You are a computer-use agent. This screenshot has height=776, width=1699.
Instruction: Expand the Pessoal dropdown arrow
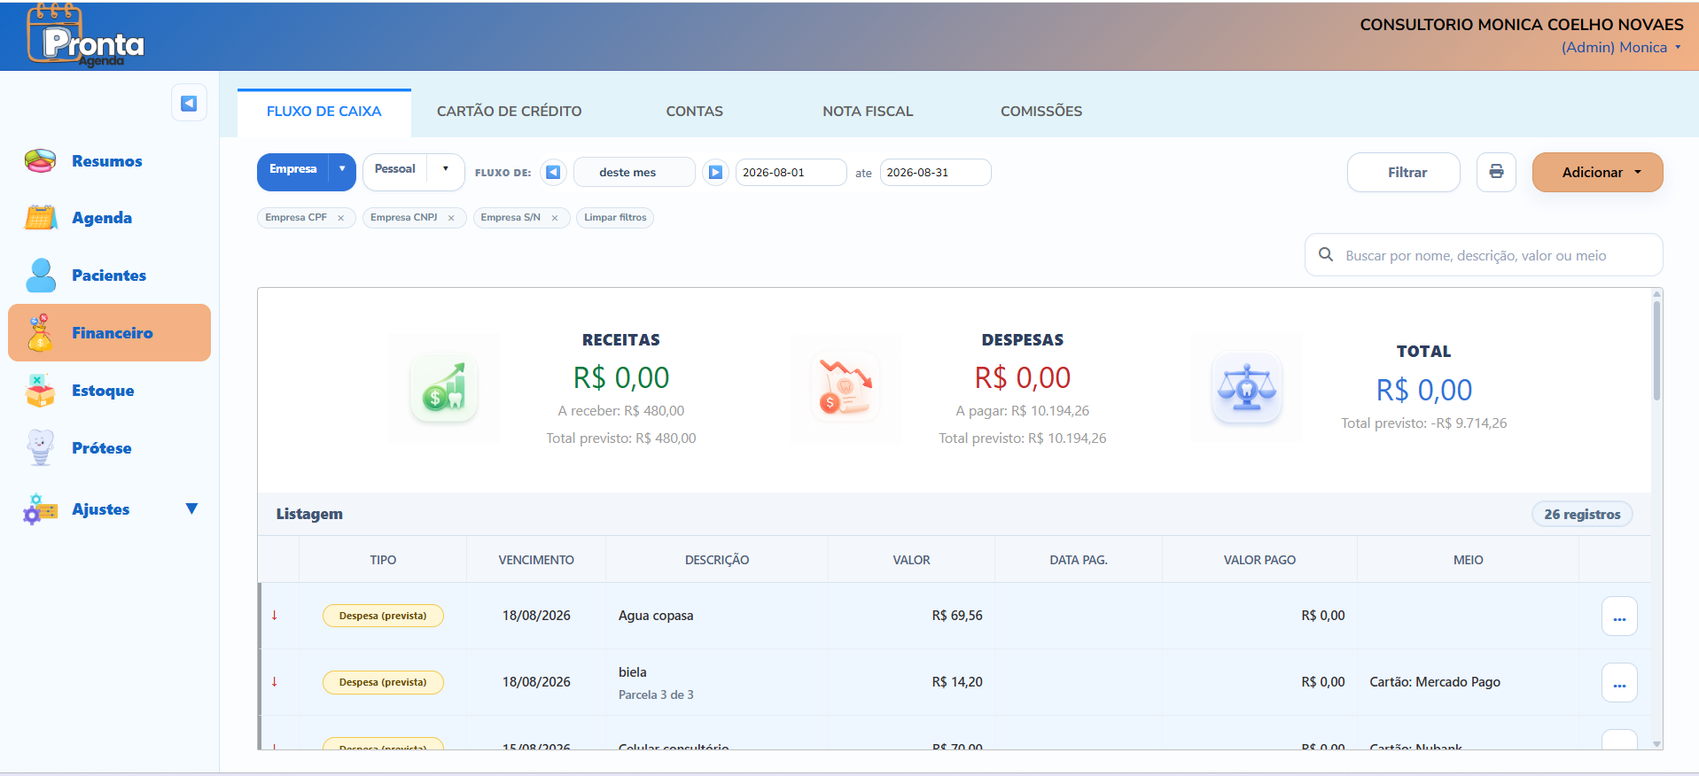[446, 169]
